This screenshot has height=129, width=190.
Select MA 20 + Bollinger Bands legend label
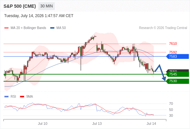28,28
